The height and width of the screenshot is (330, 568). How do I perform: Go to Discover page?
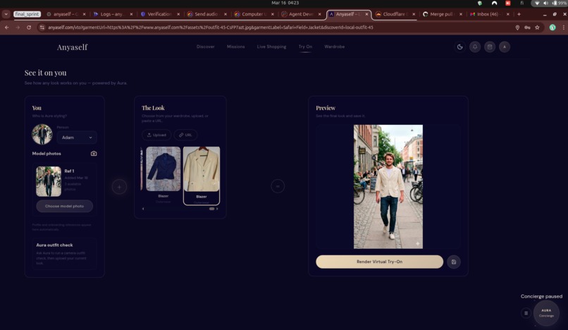[x=205, y=47]
